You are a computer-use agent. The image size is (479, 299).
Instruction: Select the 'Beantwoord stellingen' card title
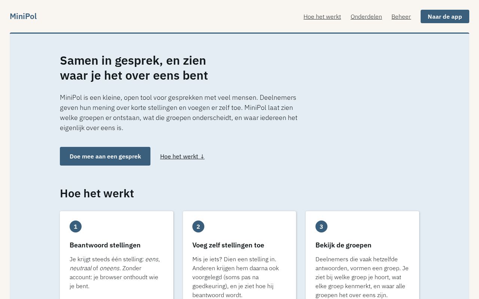click(105, 245)
